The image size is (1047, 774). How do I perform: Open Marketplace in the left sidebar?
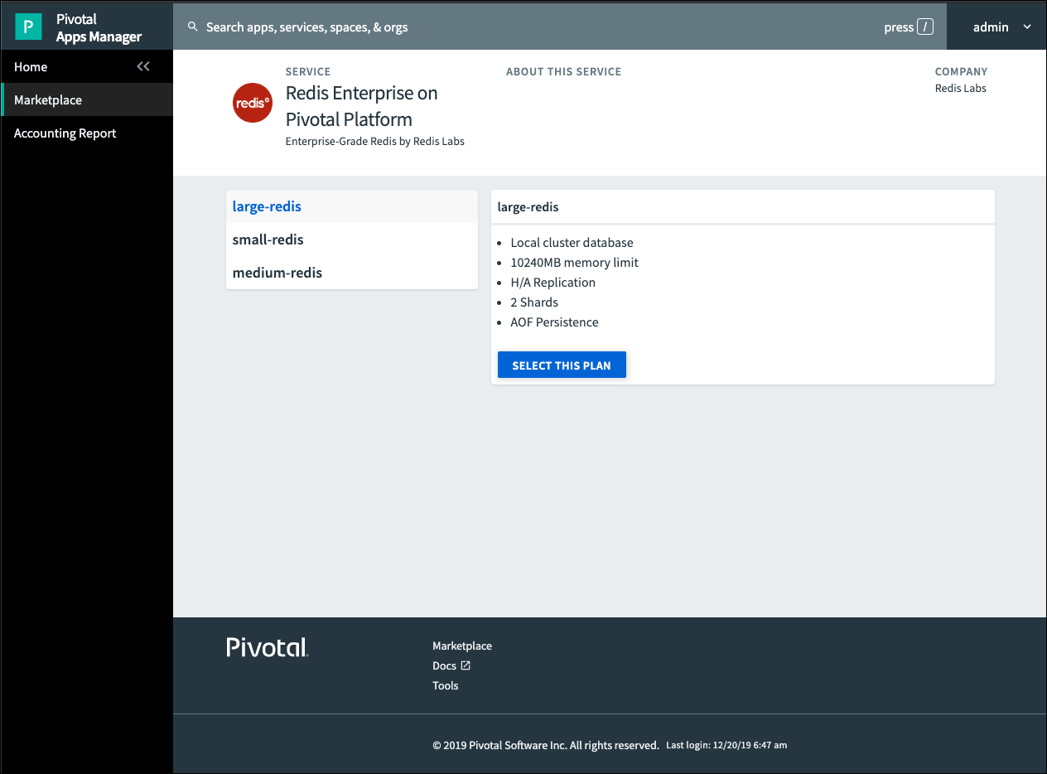coord(48,100)
